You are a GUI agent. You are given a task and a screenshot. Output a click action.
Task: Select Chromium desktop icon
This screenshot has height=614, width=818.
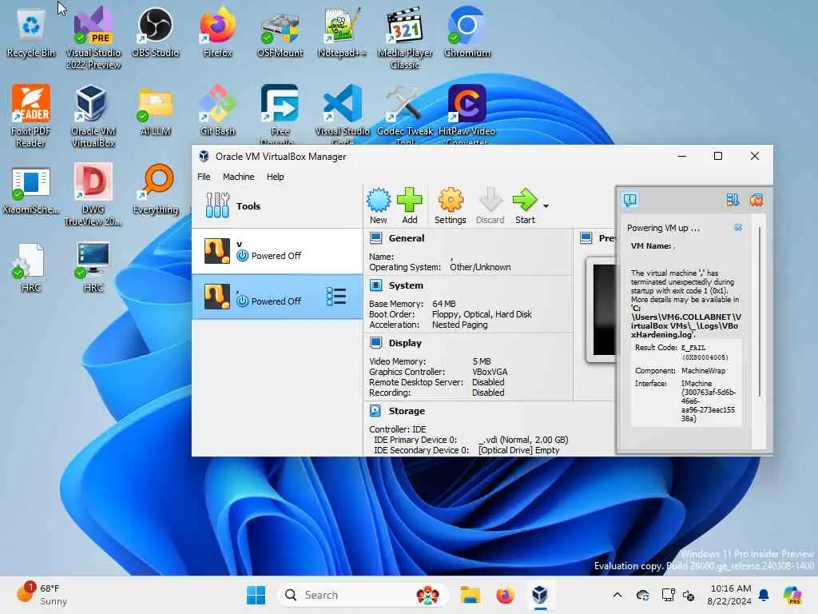[x=467, y=32]
